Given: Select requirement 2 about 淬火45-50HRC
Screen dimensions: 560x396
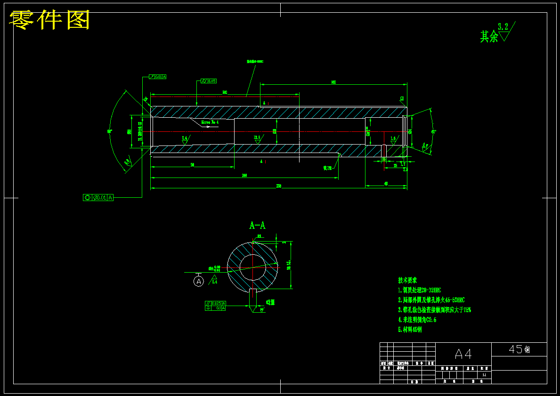Looking at the screenshot, I should point(431,300).
